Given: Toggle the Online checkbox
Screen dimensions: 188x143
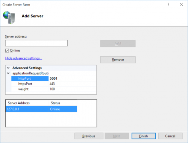Looking at the screenshot, I should pyautogui.click(x=7, y=51).
